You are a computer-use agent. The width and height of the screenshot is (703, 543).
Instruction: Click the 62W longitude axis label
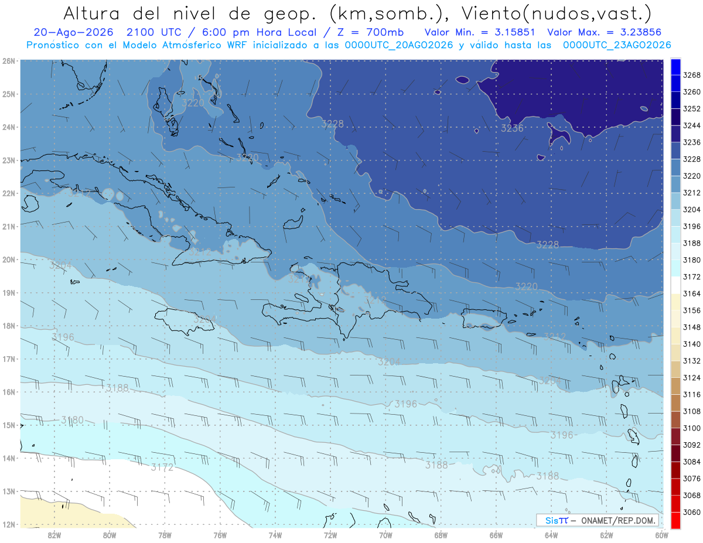point(606,534)
